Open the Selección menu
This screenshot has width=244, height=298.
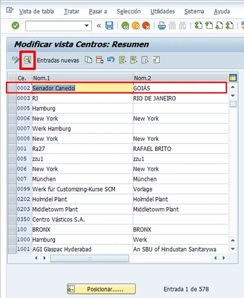point(128,12)
